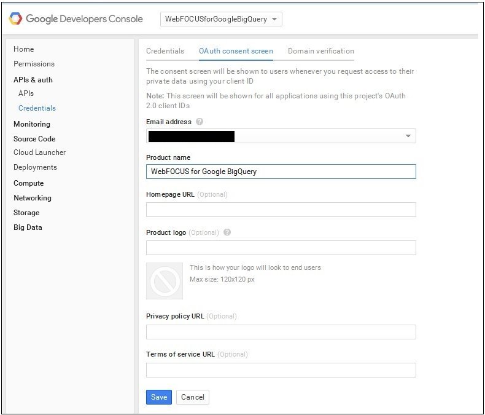
Task: Select the OAuth consent screen tab
Action: 236,51
